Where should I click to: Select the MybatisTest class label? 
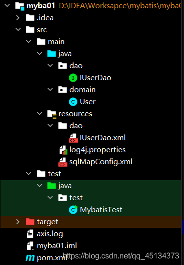click(101, 210)
